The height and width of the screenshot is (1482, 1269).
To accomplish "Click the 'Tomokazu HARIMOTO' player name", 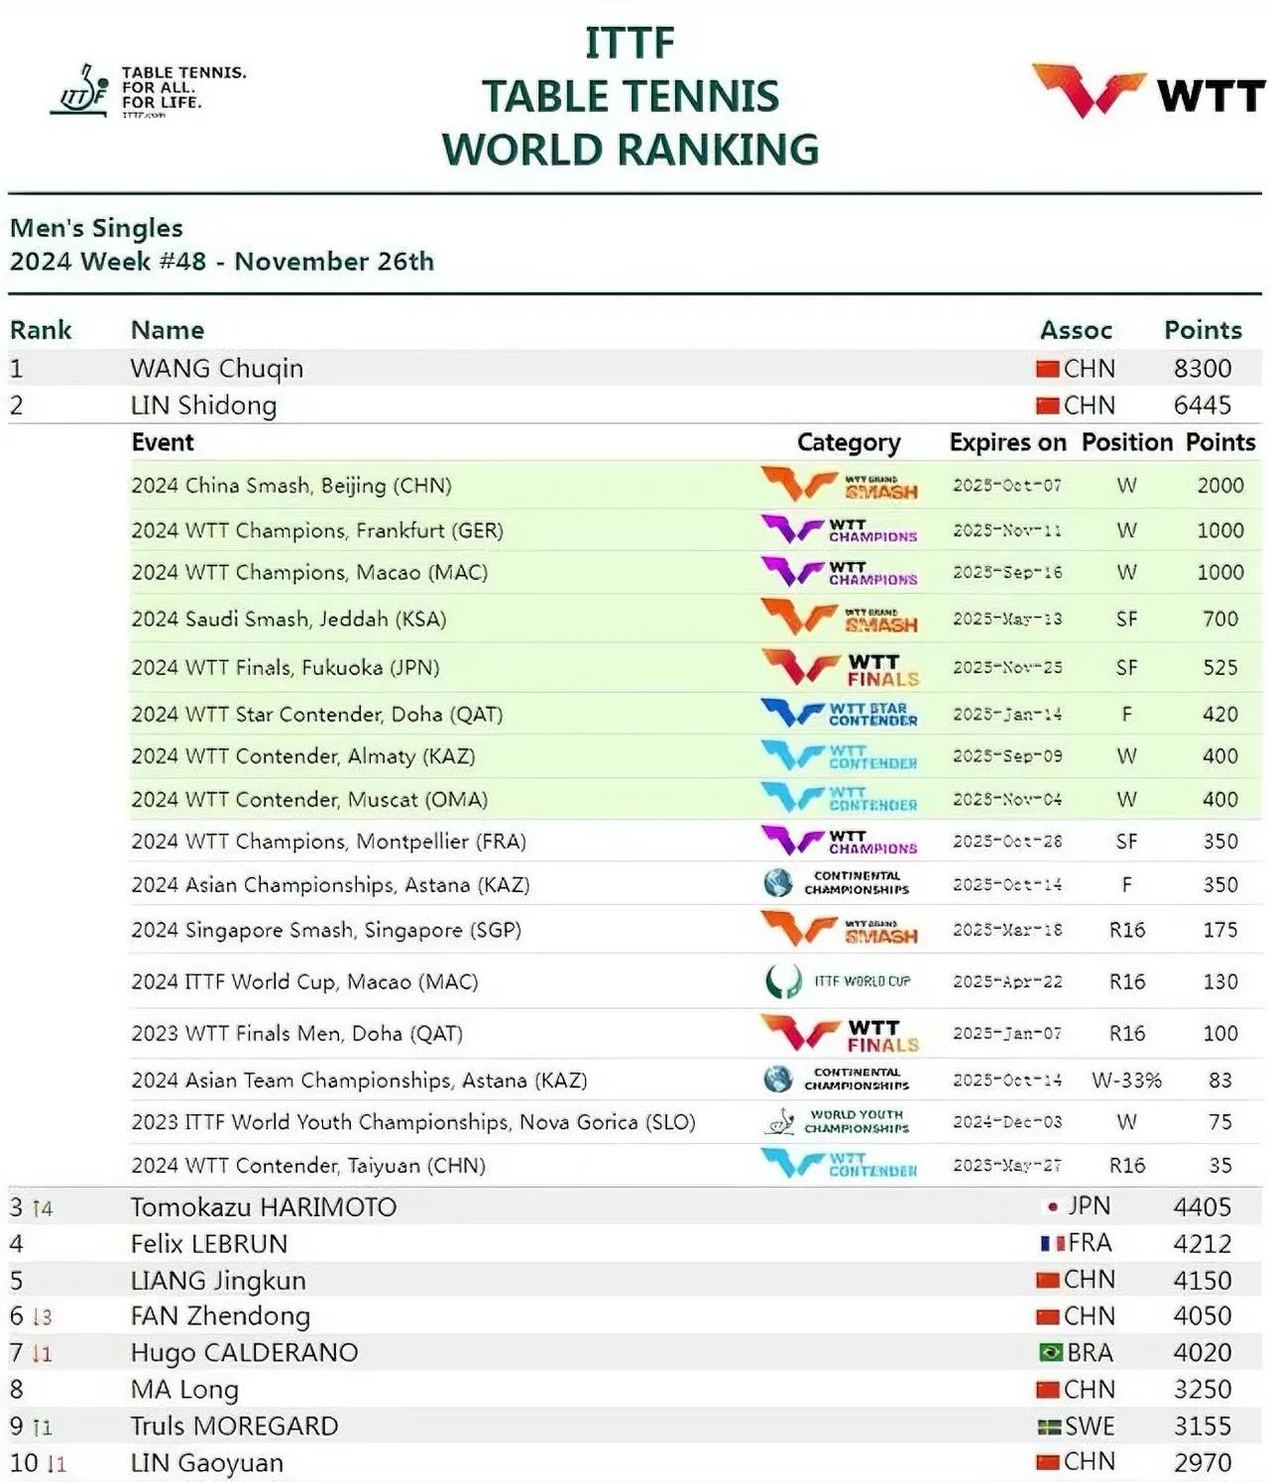I will click(x=264, y=1207).
